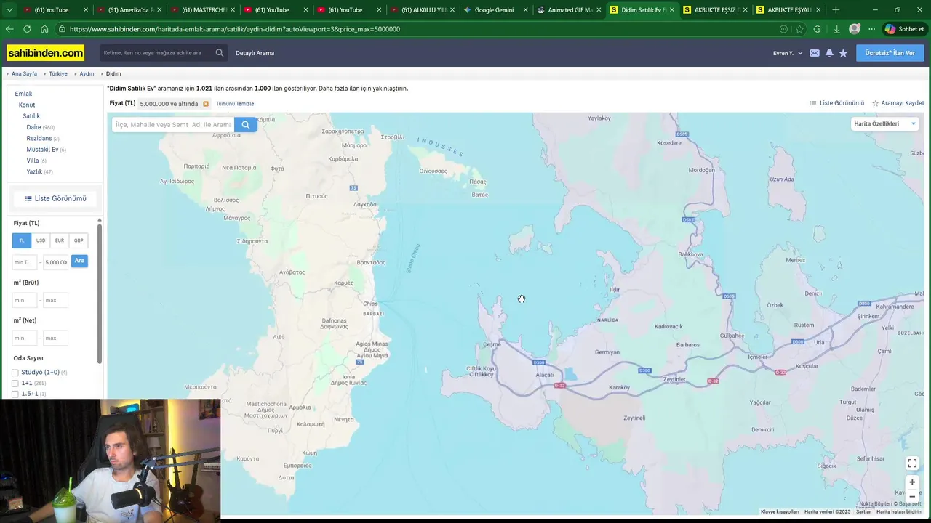Open browser home page
The width and height of the screenshot is (931, 523).
pos(44,29)
